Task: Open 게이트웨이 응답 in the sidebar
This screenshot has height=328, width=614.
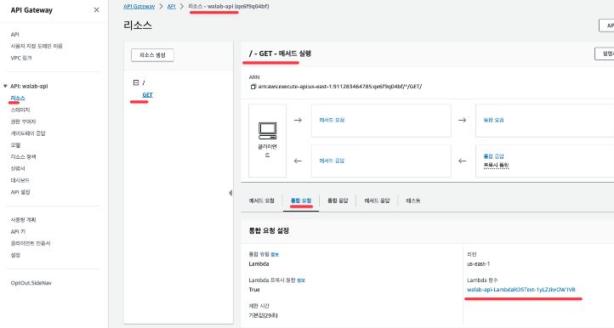Action: point(28,133)
